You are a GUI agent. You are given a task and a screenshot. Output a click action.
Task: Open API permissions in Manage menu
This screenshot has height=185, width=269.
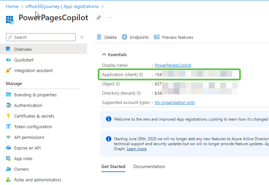[29, 137]
